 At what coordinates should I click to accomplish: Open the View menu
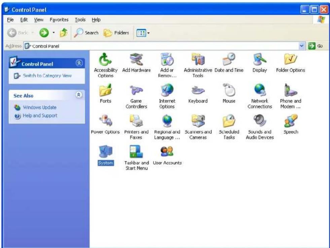[39, 20]
